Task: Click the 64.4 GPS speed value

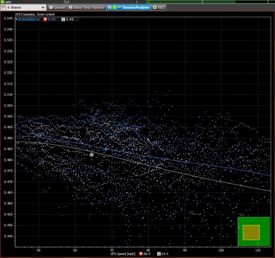Action: point(165,254)
